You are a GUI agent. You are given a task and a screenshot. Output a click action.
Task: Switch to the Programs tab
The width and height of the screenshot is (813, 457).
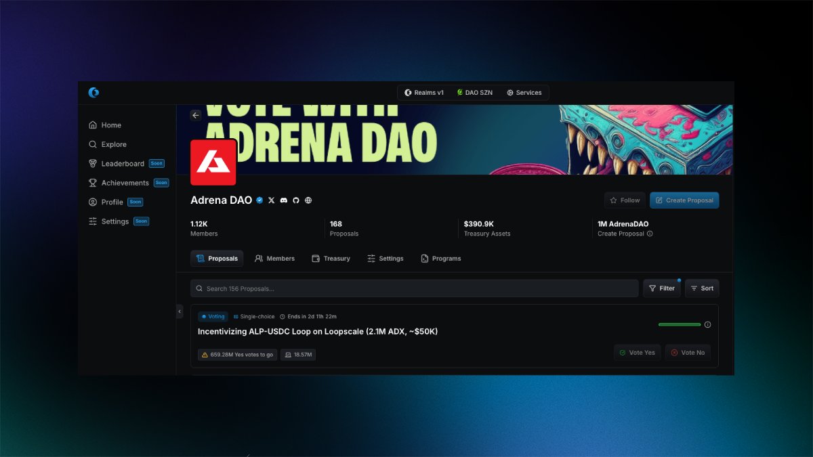(x=440, y=259)
